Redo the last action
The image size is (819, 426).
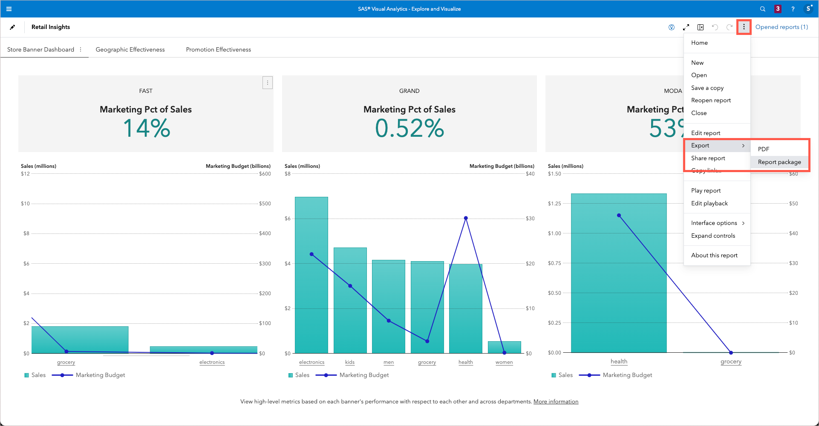click(730, 27)
